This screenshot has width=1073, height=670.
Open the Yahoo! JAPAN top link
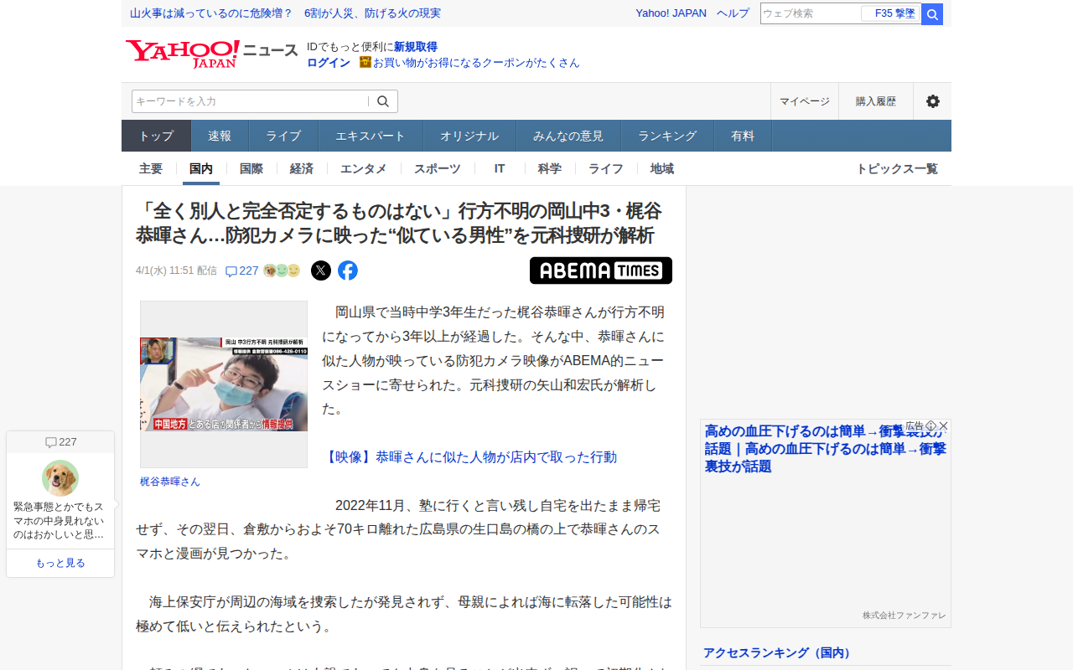point(671,13)
